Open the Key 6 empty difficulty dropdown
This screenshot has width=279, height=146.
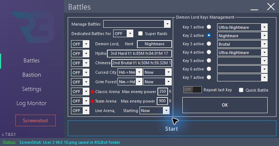pos(242,69)
